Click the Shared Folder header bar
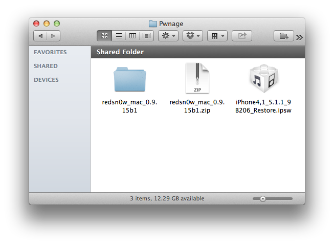This screenshot has width=334, height=245. tap(198, 52)
